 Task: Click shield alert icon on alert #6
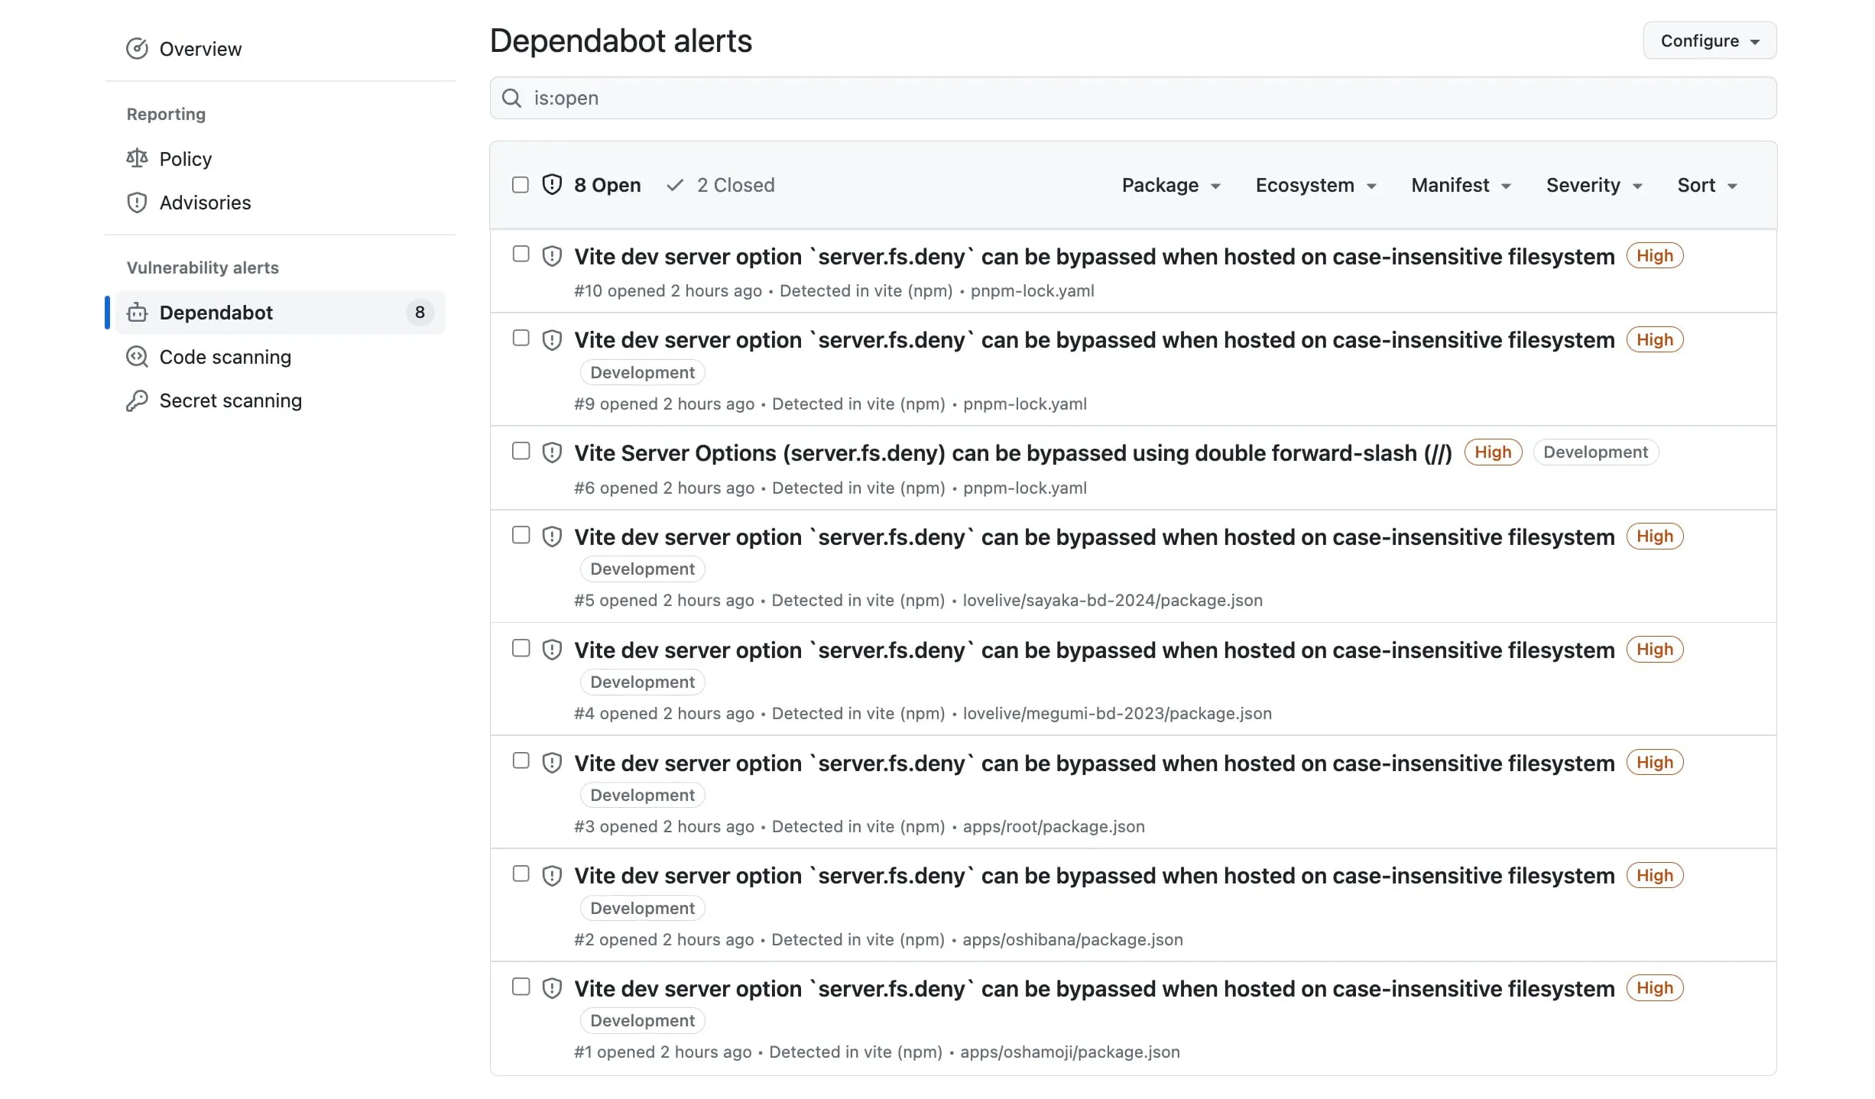tap(552, 452)
